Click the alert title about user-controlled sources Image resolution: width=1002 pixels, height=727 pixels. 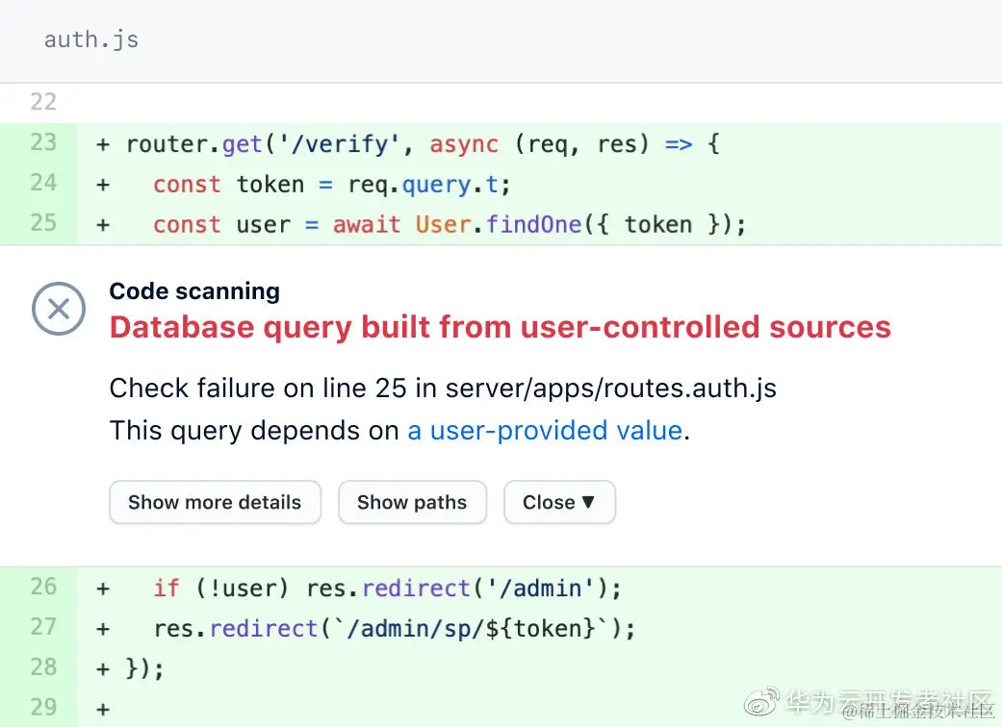[x=501, y=327]
